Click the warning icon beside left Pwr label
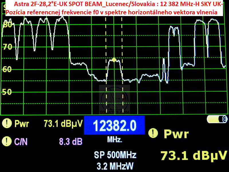The height and width of the screenshot is (172, 229). pyautogui.click(x=6, y=124)
